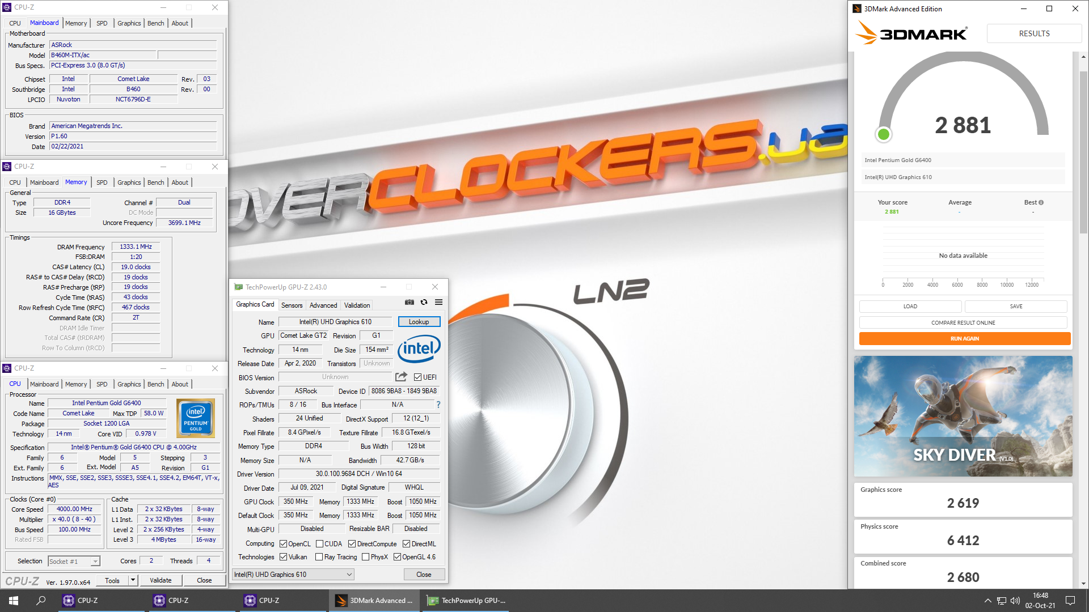
Task: Click the Sky Diver benchmark thumbnail
Action: tap(963, 416)
